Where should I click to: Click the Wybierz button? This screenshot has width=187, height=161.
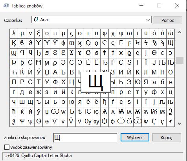[x=135, y=137]
